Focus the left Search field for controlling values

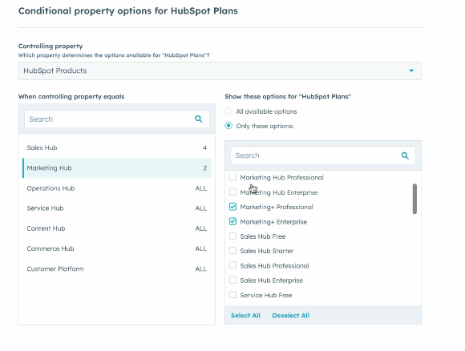click(x=117, y=119)
